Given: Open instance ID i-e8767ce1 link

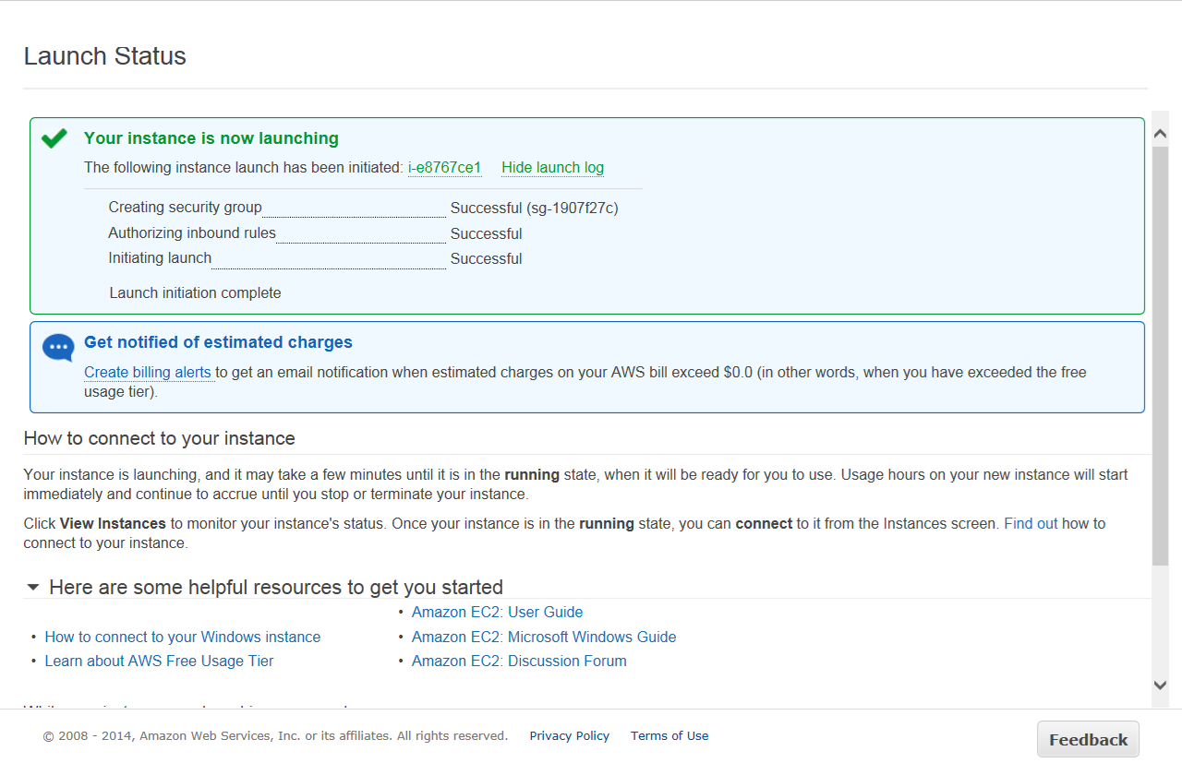Looking at the screenshot, I should pos(444,167).
